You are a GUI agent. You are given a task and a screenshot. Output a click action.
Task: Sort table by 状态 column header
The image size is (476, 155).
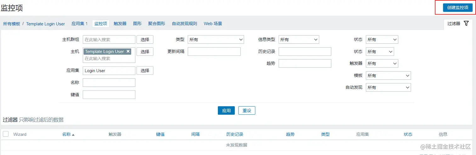408,134
